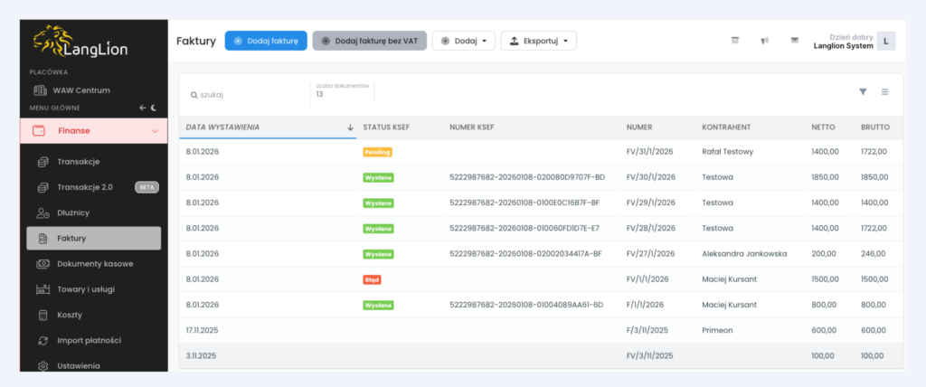Click the filter funnel icon
This screenshot has height=387, width=926.
pyautogui.click(x=863, y=91)
